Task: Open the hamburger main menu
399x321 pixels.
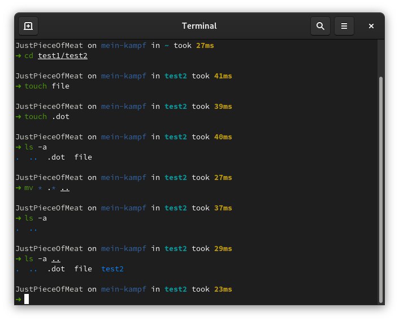Action: 344,26
